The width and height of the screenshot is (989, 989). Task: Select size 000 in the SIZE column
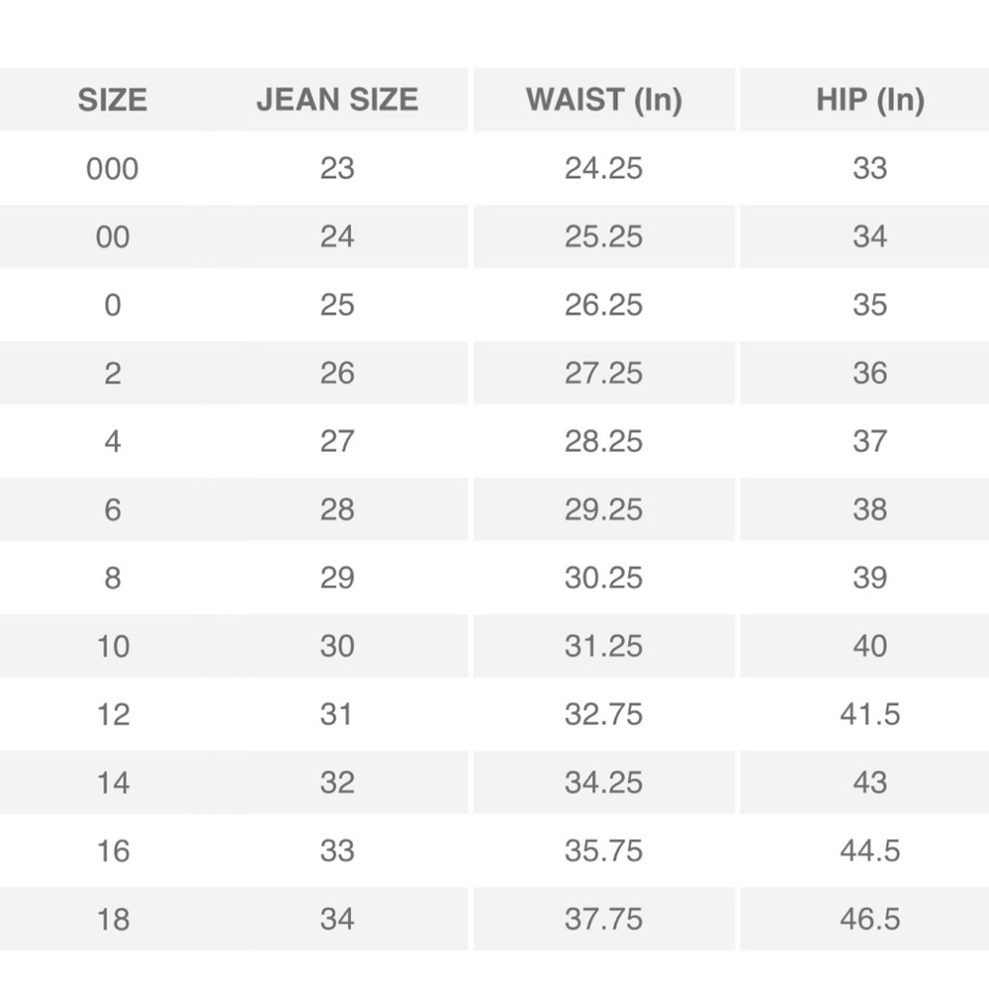pyautogui.click(x=113, y=168)
